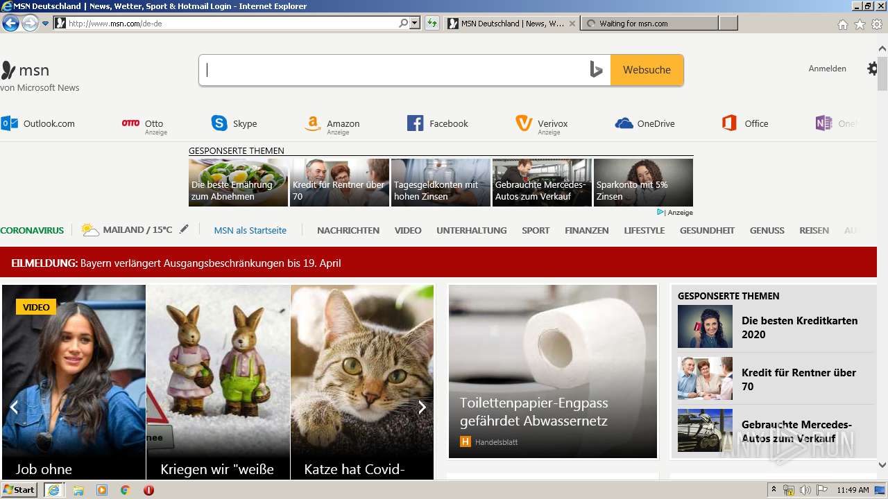Open the Outlook.com shortcut

[38, 123]
